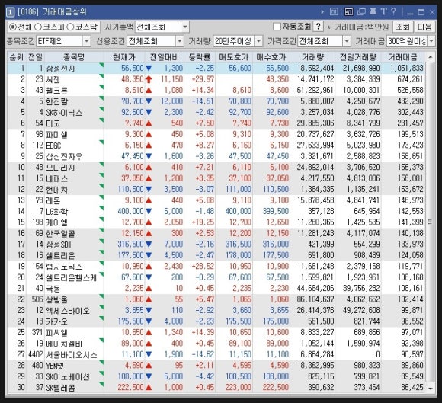
Task: Click 삼성전자 거래대금 value 1,051,833
Action: pos(407,69)
